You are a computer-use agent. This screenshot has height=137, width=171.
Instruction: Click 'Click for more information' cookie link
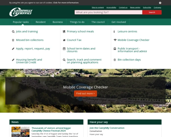point(66,3)
